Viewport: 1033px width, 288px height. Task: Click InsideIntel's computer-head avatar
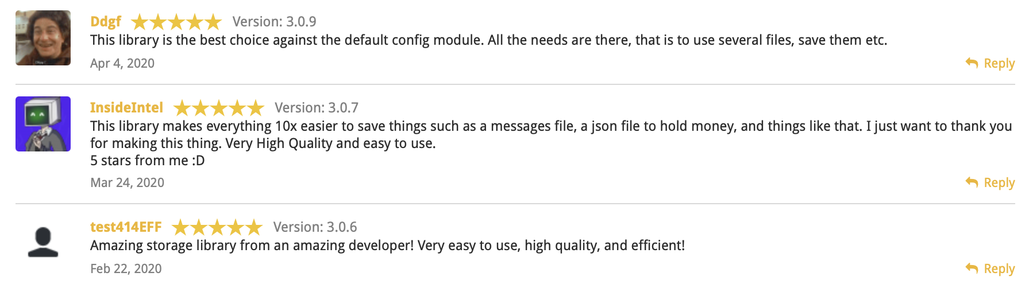click(43, 124)
